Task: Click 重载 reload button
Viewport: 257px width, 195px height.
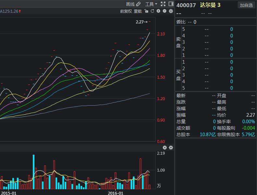Action: tap(138, 11)
